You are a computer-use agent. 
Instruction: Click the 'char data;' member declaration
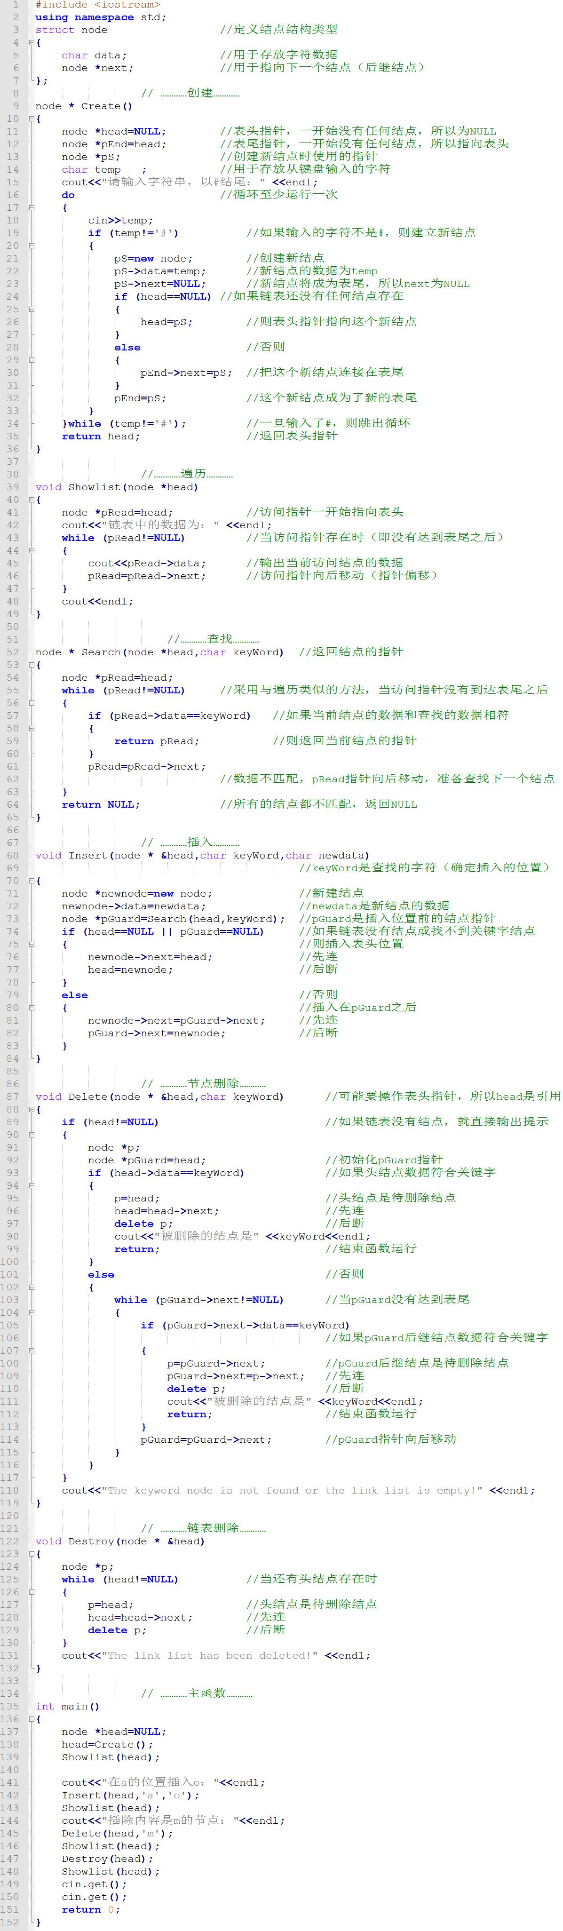pos(95,56)
